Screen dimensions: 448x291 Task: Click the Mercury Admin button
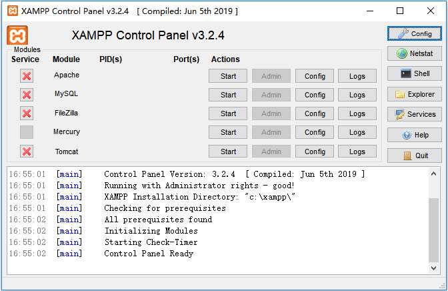point(271,132)
